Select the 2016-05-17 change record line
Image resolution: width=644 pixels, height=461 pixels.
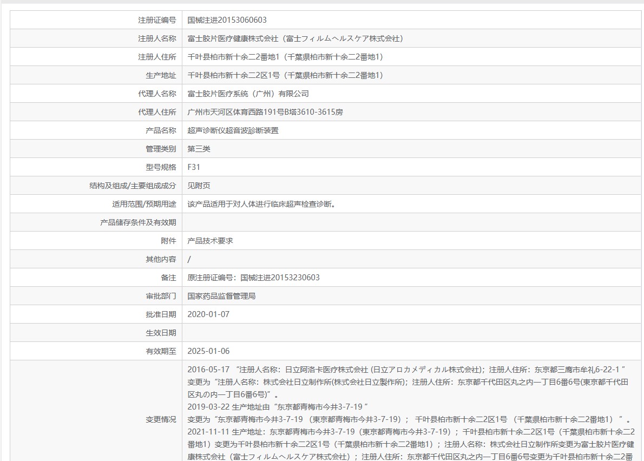pos(406,370)
